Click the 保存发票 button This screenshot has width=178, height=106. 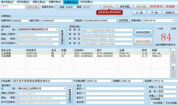(x=125, y=7)
